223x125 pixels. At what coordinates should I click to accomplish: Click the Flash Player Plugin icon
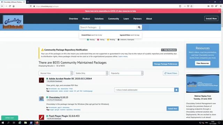pos(41,117)
